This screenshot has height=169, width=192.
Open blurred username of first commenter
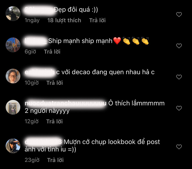click(39, 10)
